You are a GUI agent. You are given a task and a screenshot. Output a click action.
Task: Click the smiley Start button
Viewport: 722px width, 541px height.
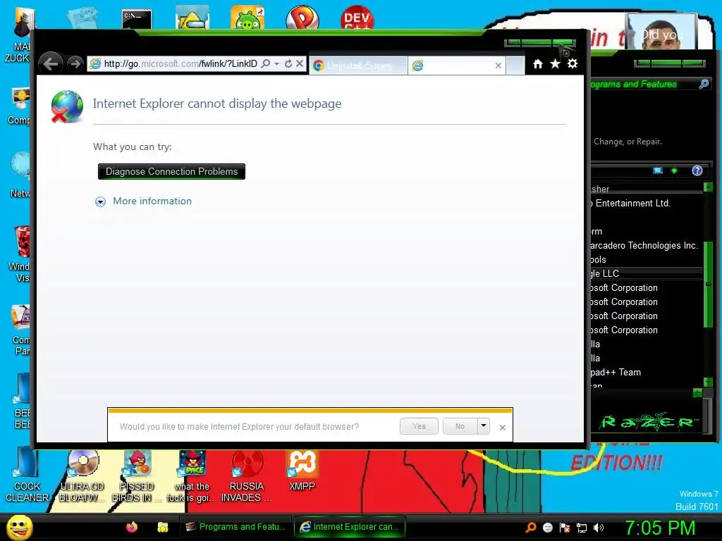pyautogui.click(x=19, y=527)
